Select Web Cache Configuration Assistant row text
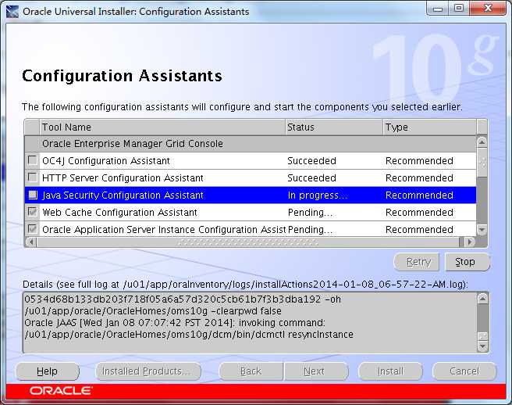 click(x=119, y=213)
